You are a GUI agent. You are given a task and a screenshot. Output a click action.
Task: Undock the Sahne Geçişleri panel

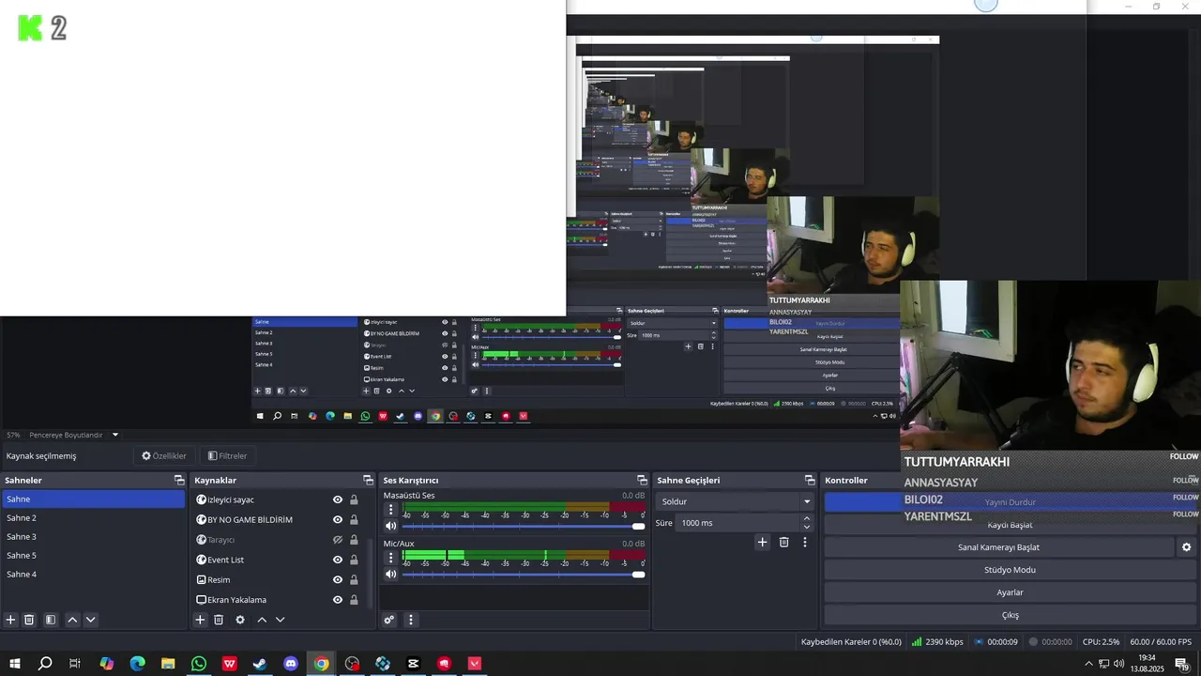click(810, 480)
